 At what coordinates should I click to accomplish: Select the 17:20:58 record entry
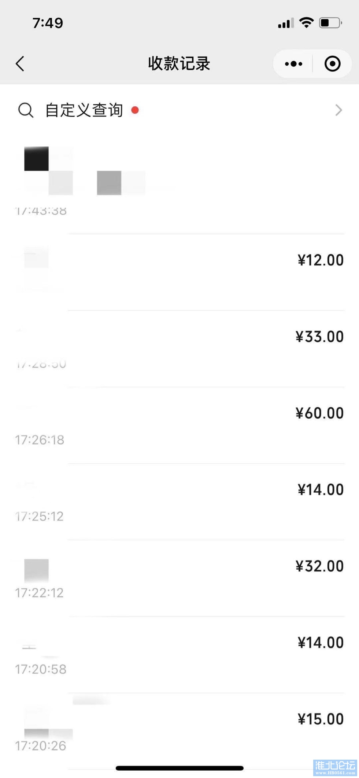pyautogui.click(x=179, y=655)
